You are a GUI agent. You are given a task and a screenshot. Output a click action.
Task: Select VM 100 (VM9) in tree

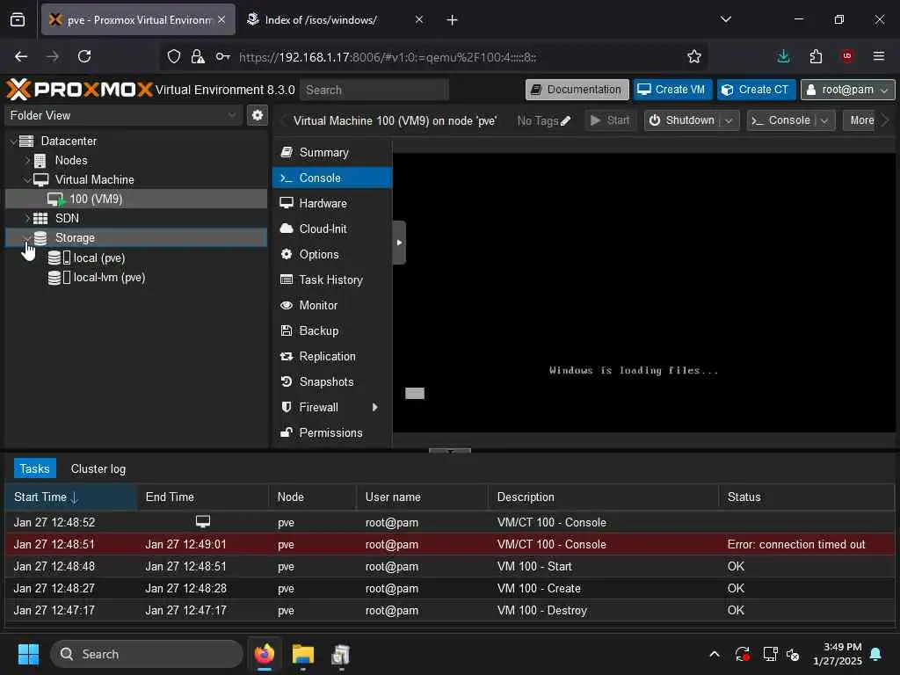pos(136,200)
